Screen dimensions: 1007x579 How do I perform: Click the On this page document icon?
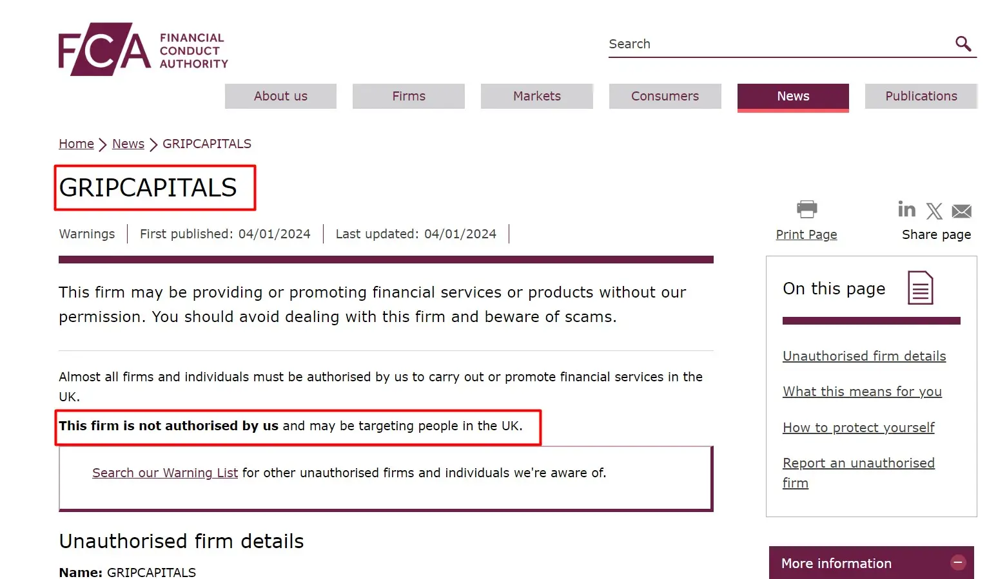coord(920,288)
